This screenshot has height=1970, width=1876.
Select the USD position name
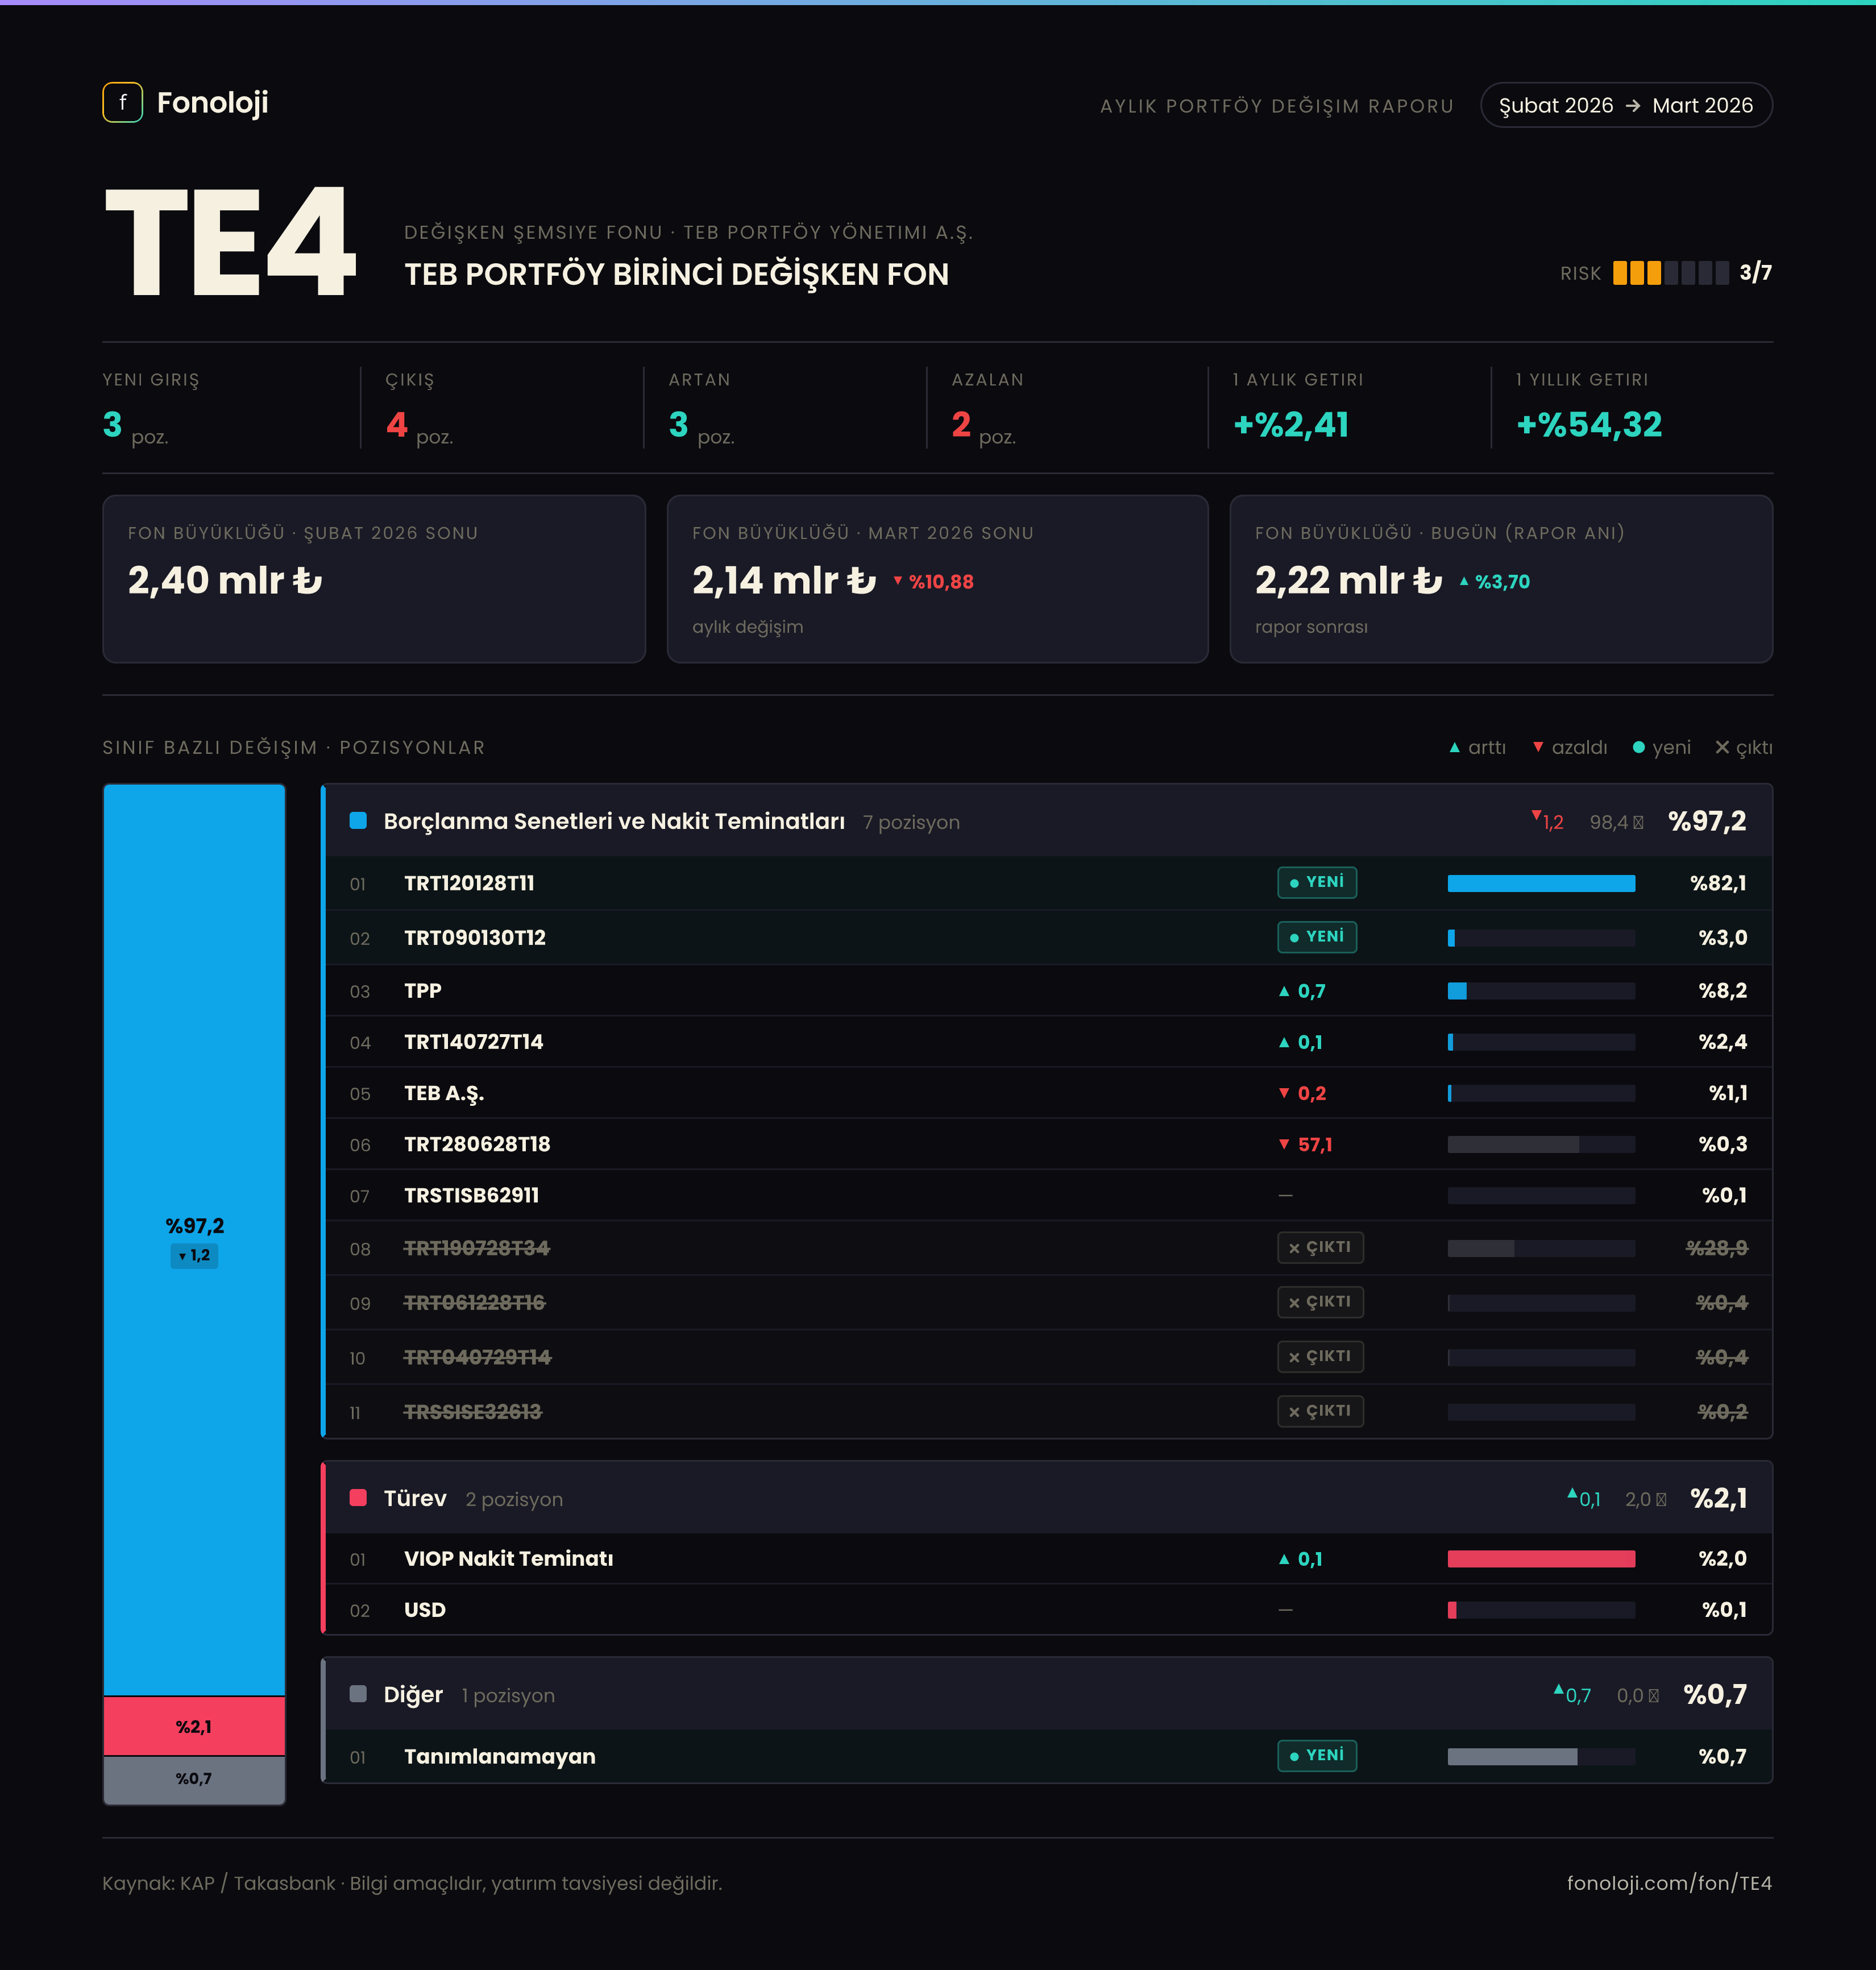(425, 1610)
